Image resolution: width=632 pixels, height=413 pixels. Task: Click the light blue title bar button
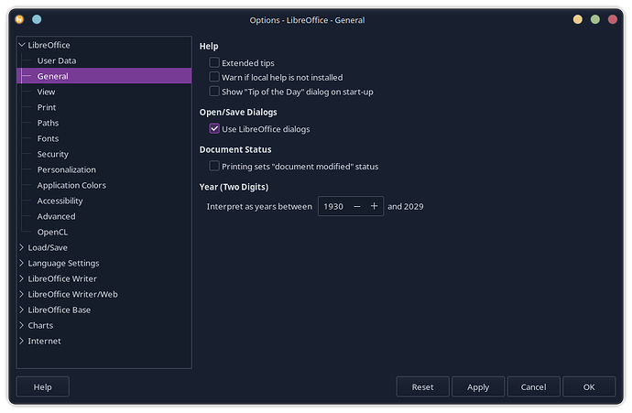37,19
